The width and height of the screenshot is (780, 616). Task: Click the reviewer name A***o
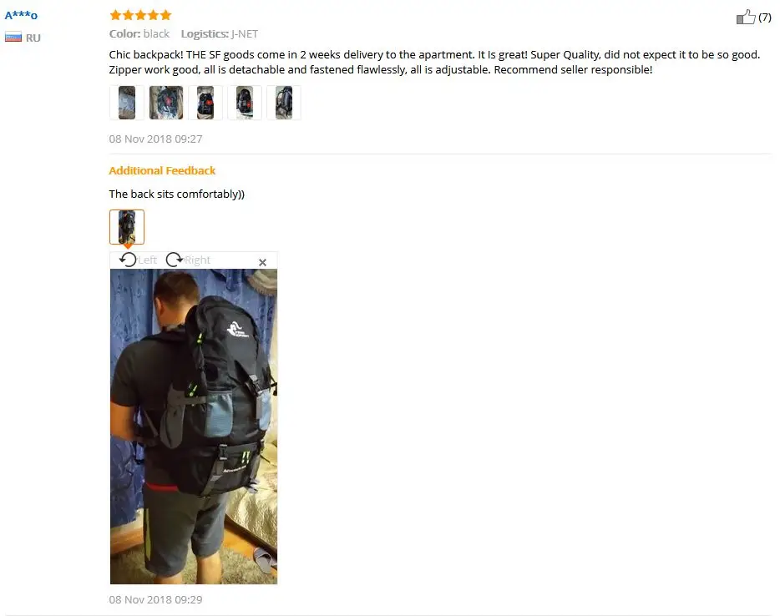(21, 15)
